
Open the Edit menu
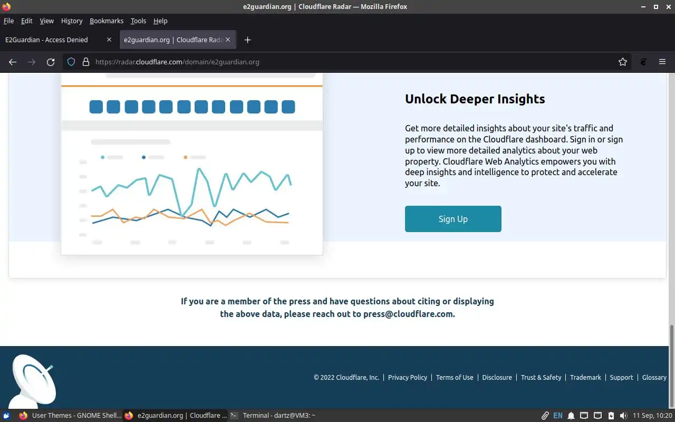click(27, 21)
